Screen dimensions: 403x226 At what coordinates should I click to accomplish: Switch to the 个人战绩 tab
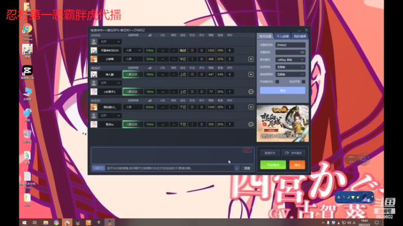click(x=283, y=36)
